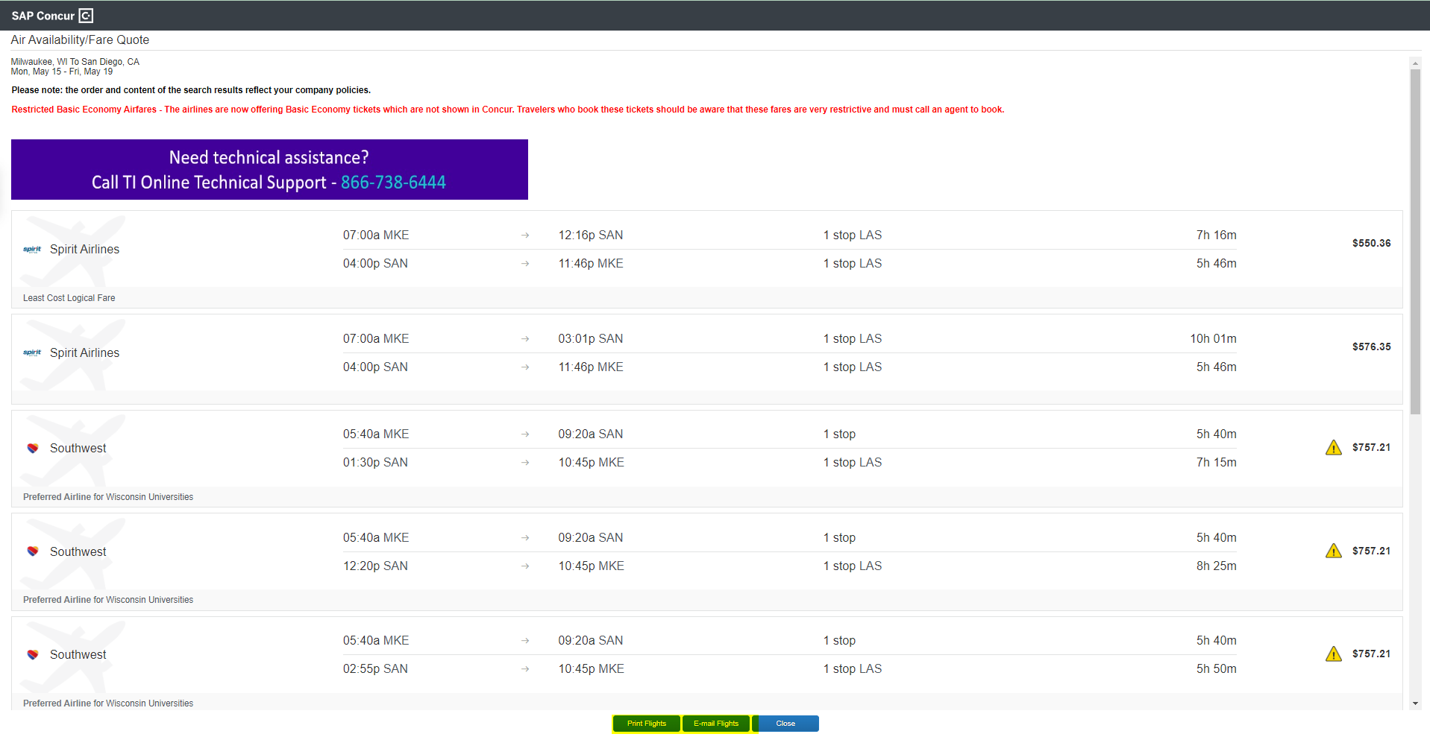This screenshot has height=737, width=1430.
Task: Click Preferred Airline label under 01:30p return
Action: click(108, 497)
